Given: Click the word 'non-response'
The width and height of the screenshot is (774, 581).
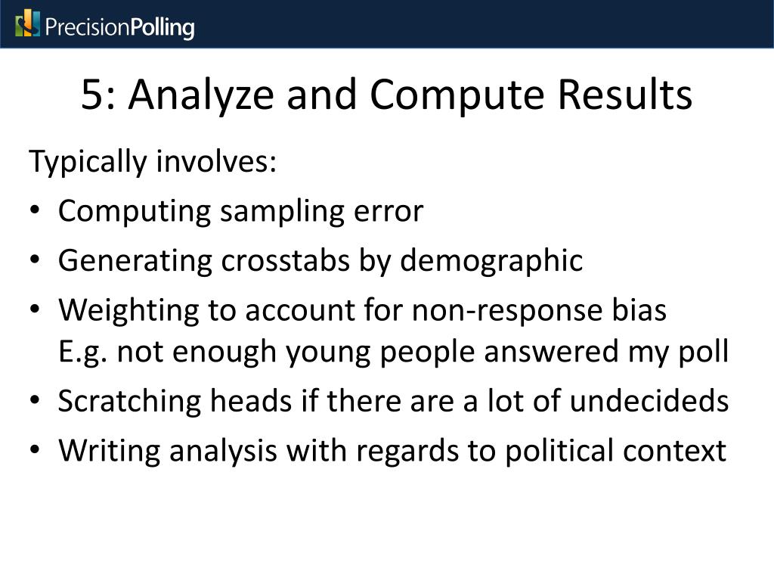Looking at the screenshot, I should click(507, 312).
